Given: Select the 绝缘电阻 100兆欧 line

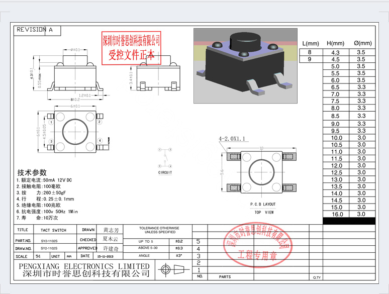Looking at the screenshot, I should pos(39,205).
